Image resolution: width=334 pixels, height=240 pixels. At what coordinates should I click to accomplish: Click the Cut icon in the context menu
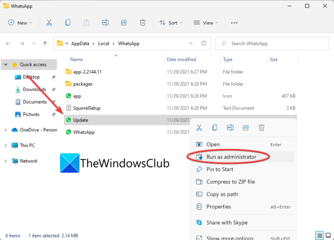[199, 128]
